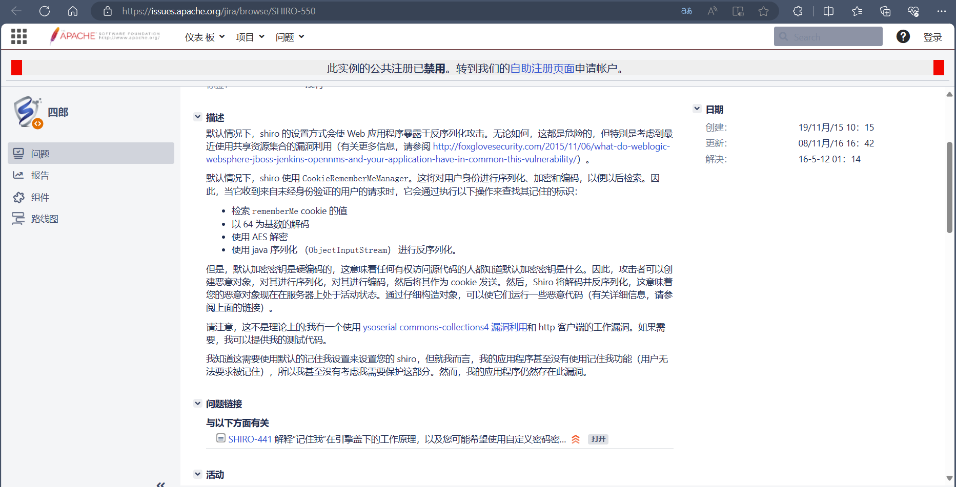
Task: Click the CookieRememberMeManager code text
Action: (355, 178)
